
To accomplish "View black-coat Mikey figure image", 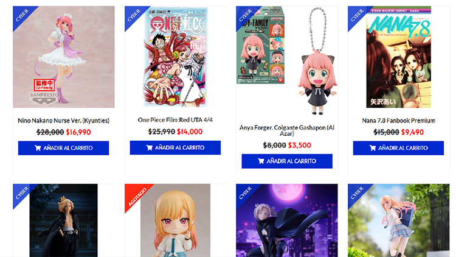I will pyautogui.click(x=64, y=220).
